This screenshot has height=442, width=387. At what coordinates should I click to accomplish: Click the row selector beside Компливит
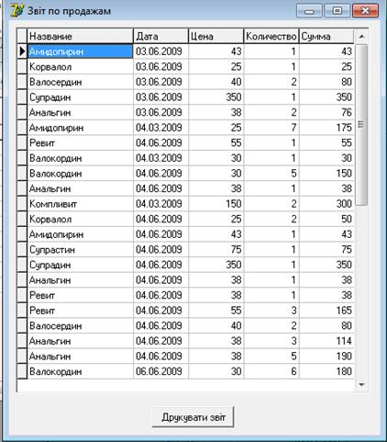pyautogui.click(x=22, y=204)
